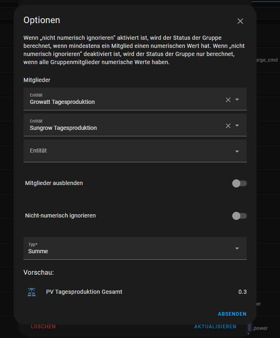Enable the Nicht-numerisch ignorieren toggle
Viewport: 280px width, 338px height.
[x=239, y=216]
